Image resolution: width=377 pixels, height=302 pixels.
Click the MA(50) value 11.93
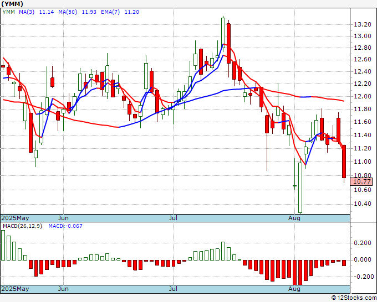pyautogui.click(x=89, y=12)
